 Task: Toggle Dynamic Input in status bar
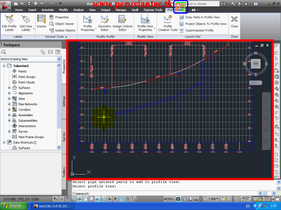pyautogui.click(x=109, y=199)
